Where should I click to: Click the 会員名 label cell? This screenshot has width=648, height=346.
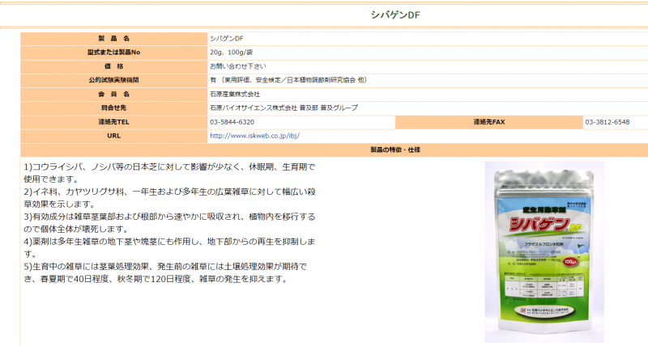point(113,94)
